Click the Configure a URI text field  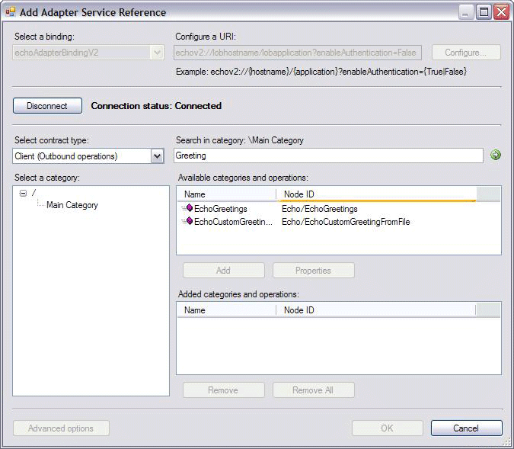(x=298, y=53)
